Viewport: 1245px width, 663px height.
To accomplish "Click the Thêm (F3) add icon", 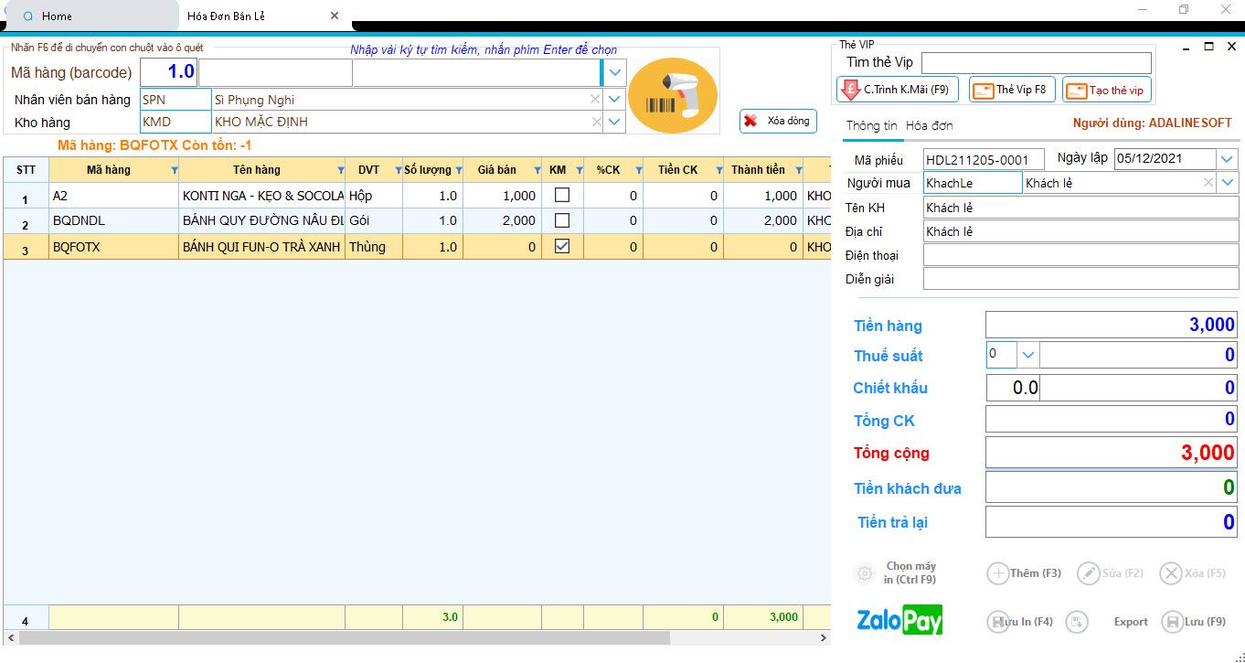I will click(997, 573).
